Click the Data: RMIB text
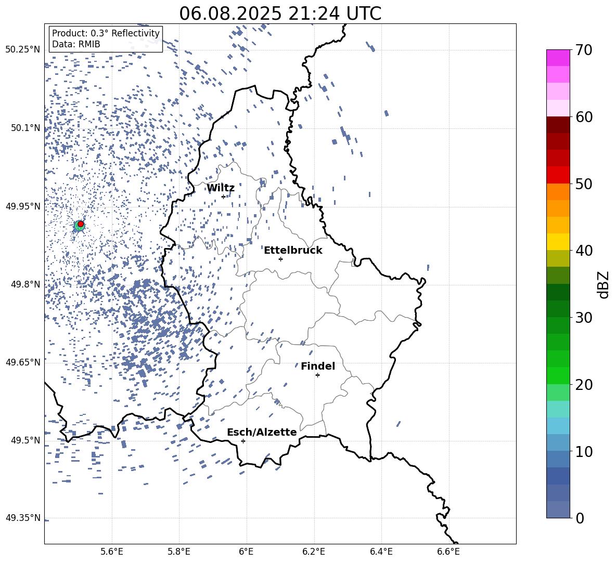This screenshot has height=562, width=616. point(76,44)
